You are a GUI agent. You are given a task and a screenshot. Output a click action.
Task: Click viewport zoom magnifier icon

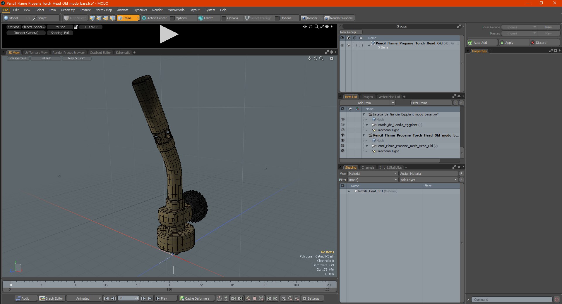(321, 58)
